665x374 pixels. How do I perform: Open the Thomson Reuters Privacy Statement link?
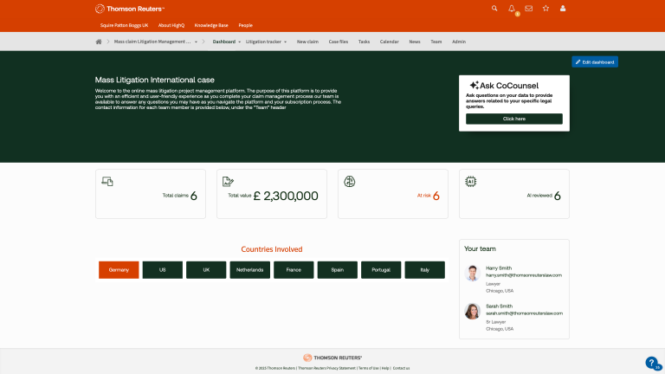[326, 368]
